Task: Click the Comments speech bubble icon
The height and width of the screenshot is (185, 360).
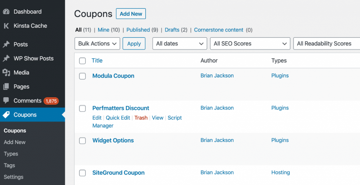Action: click(x=6, y=100)
